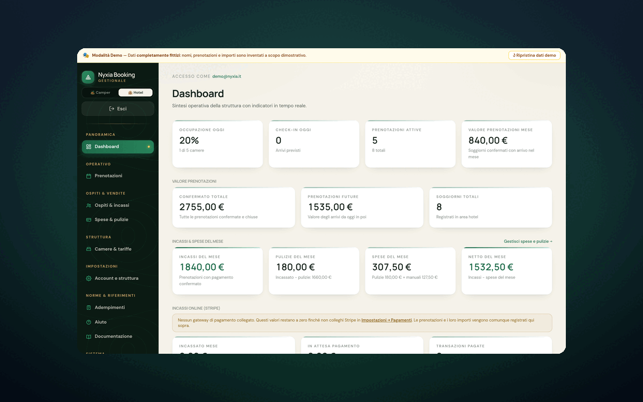Select the Check-in oggi card
Screen dimensions: 643x402
(314, 144)
